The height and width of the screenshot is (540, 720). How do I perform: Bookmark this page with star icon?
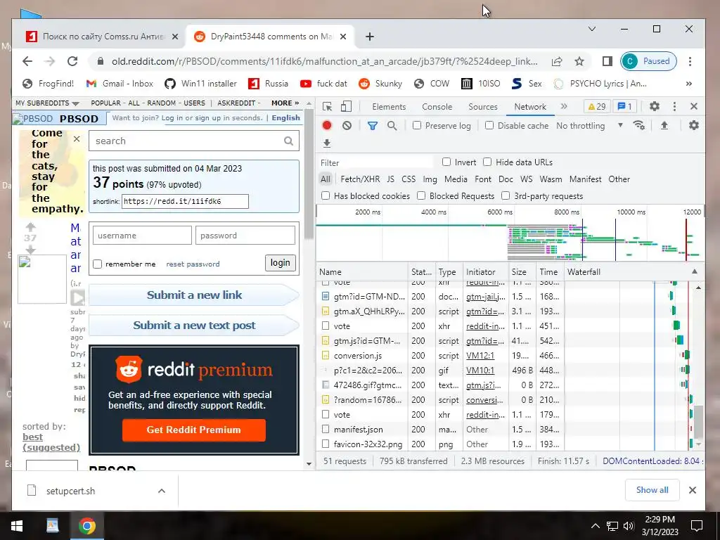point(579,61)
